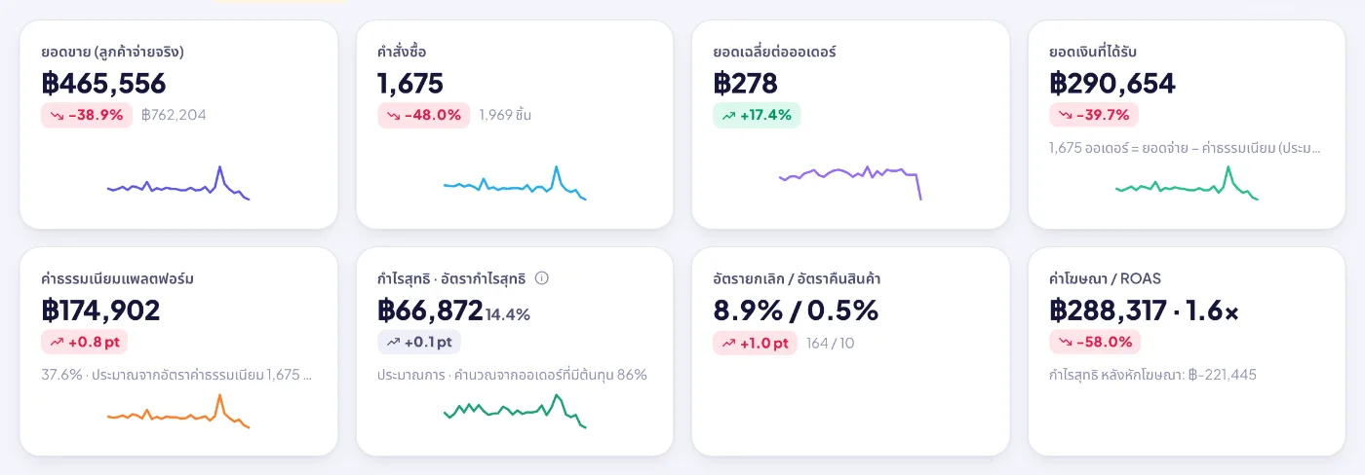
Task: Click the 14.4% net profit margin
Action: tap(508, 314)
